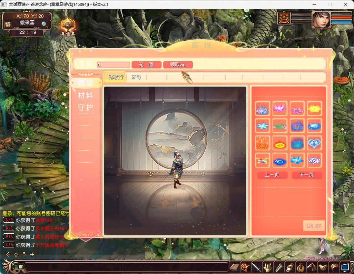The height and width of the screenshot is (274, 354).
Task: Select the blue heart effect item
Action: coord(314,143)
